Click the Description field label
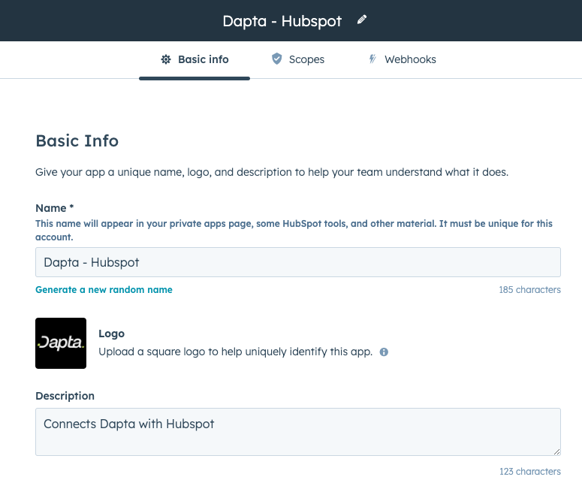Image resolution: width=582 pixels, height=492 pixels. point(65,396)
